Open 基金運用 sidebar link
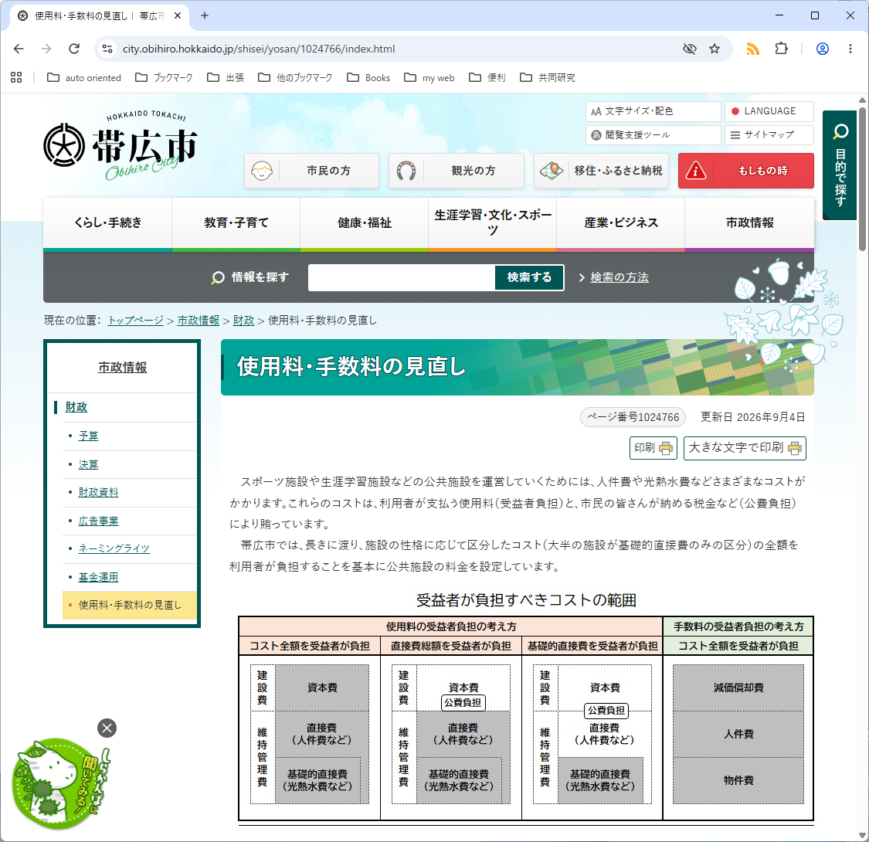 pos(98,577)
